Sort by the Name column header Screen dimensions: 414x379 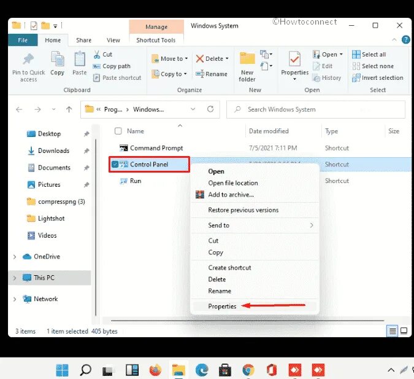click(136, 131)
